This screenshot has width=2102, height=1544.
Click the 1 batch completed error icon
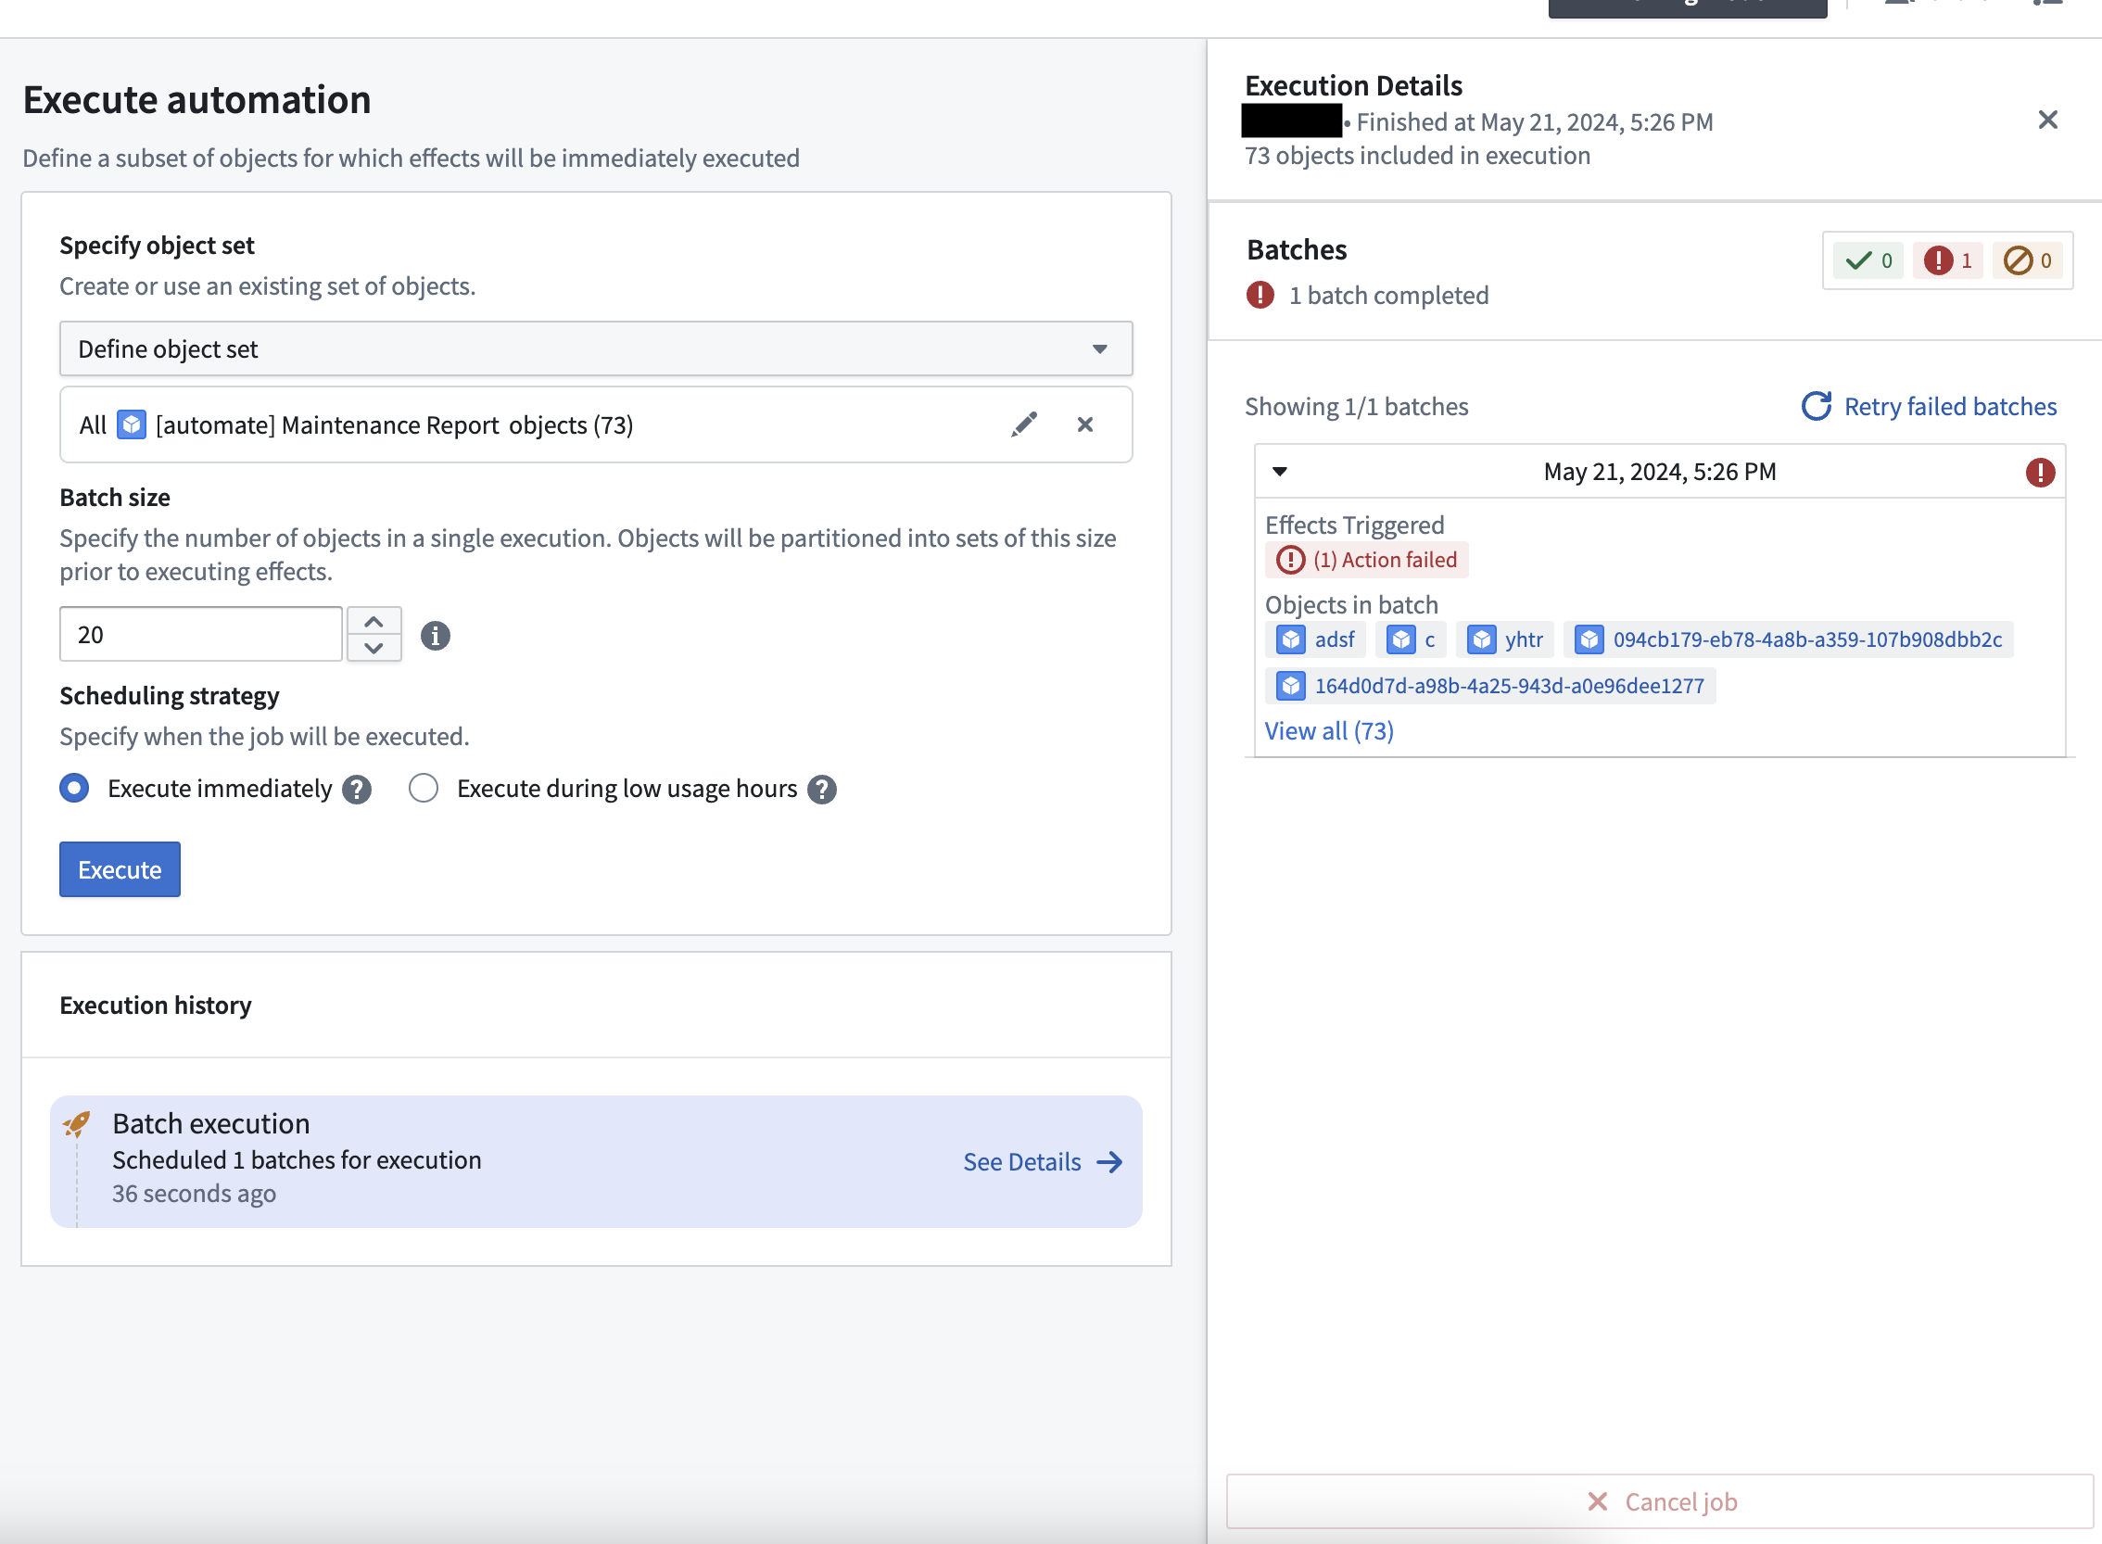click(x=1260, y=296)
